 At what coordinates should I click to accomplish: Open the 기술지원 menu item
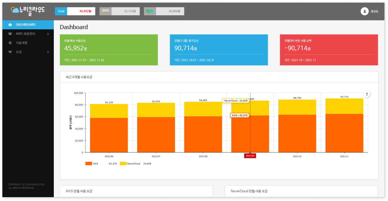coord(22,43)
